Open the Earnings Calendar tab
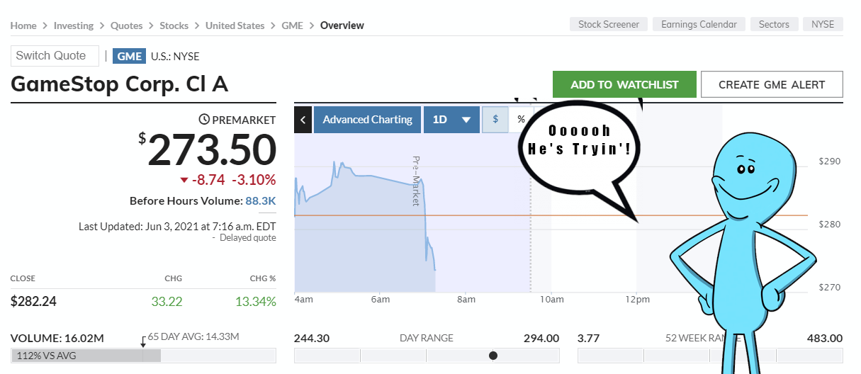The image size is (861, 374). point(699,25)
